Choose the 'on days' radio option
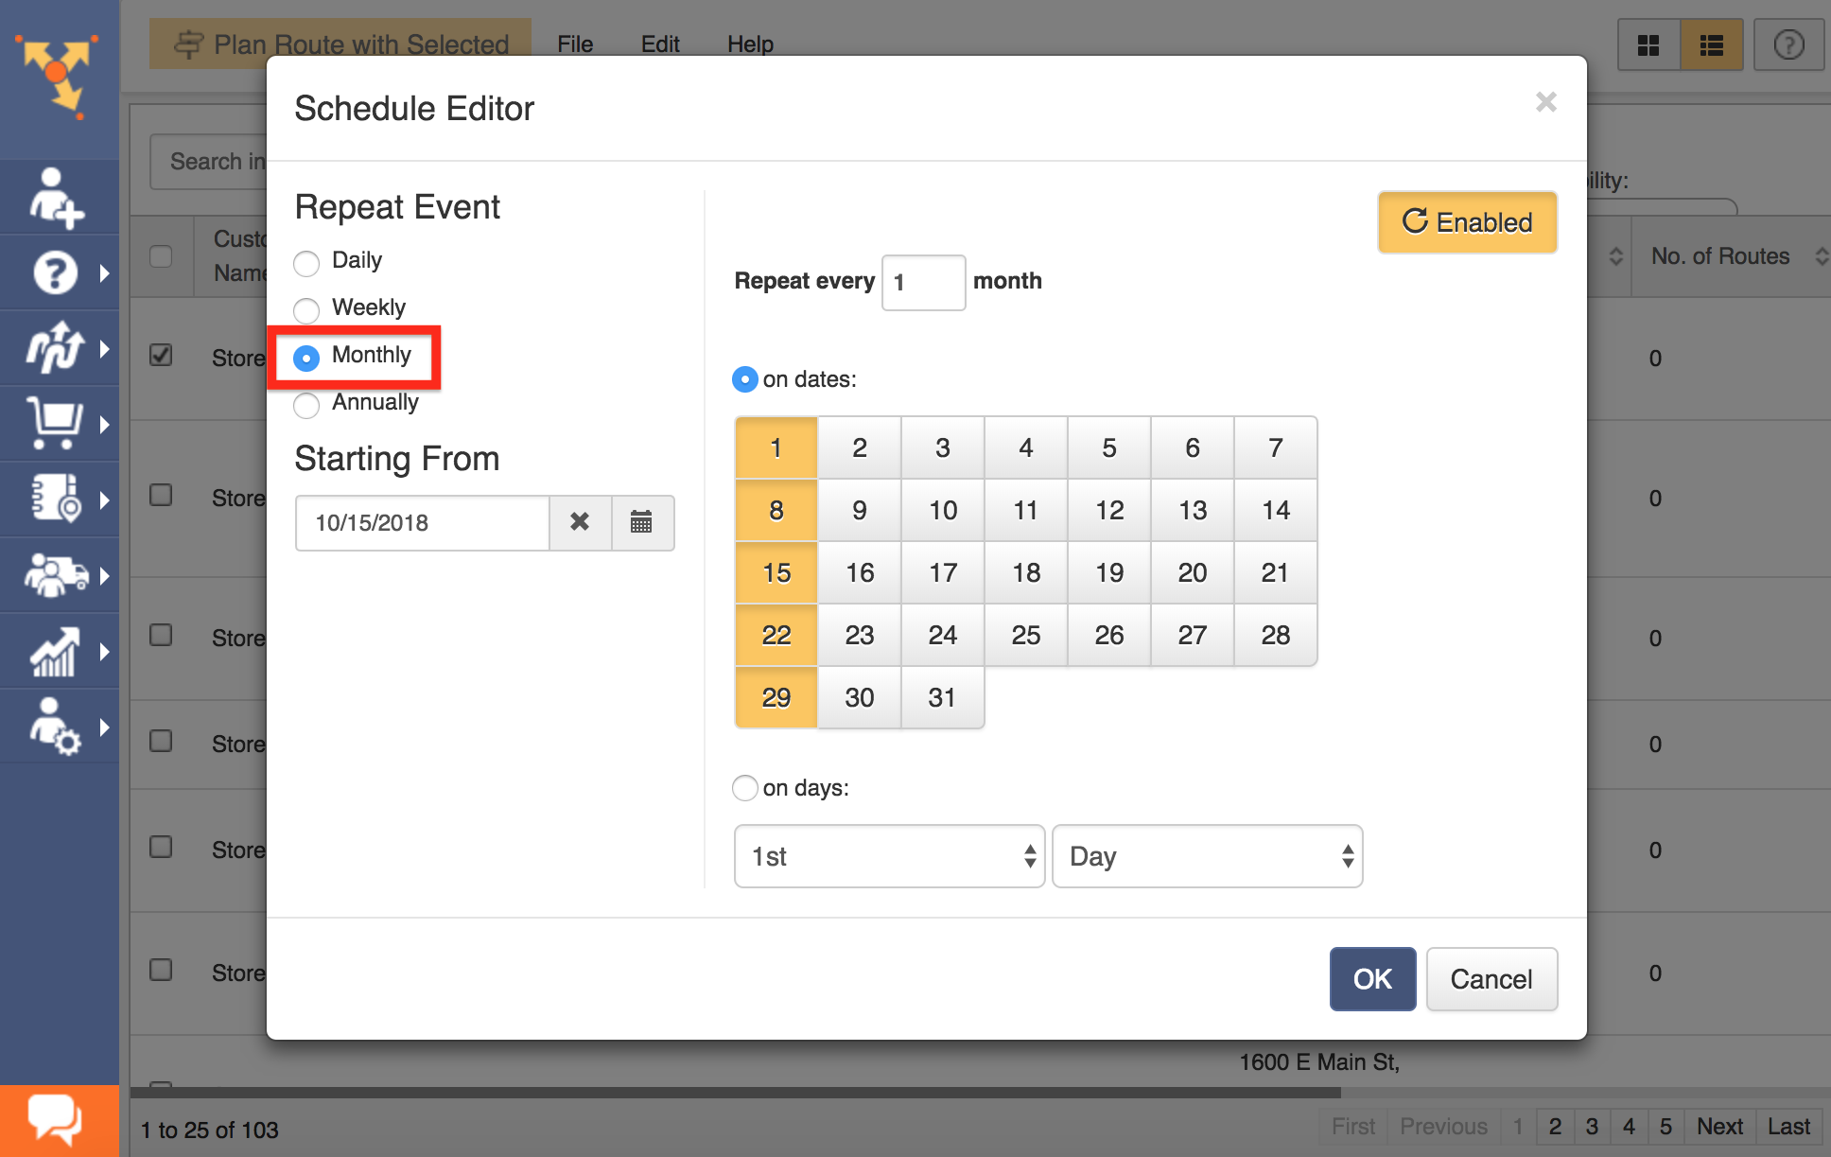The image size is (1831, 1157). click(745, 788)
